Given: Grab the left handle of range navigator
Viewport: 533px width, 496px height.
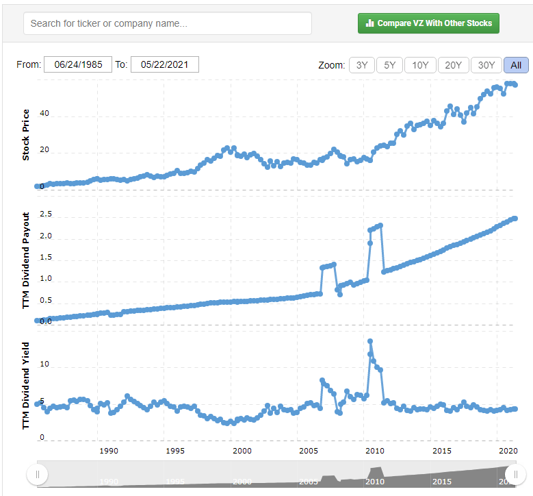Looking at the screenshot, I should pyautogui.click(x=37, y=474).
